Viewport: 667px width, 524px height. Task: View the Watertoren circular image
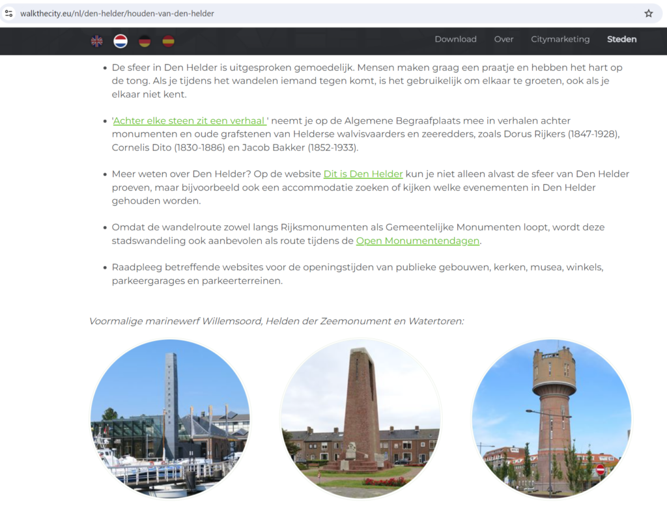click(551, 418)
